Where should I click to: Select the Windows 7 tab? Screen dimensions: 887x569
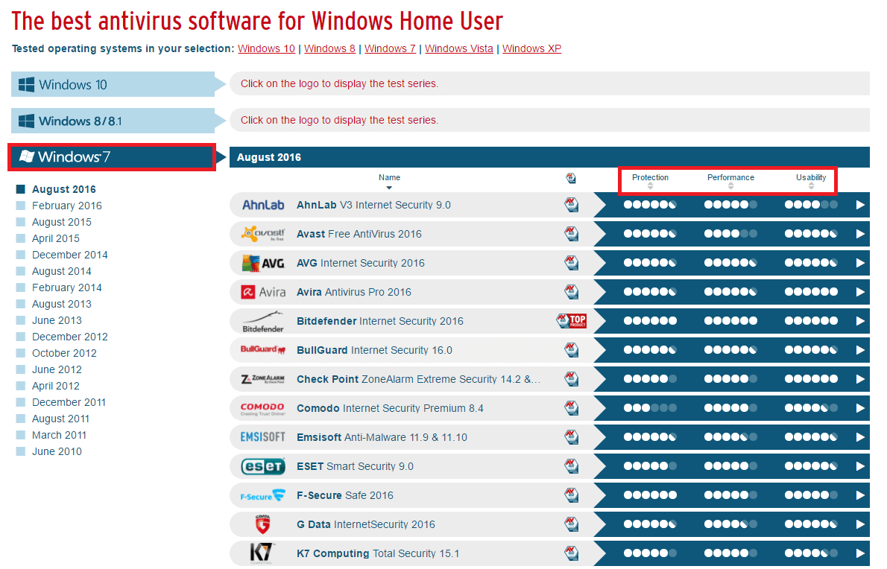[x=112, y=157]
